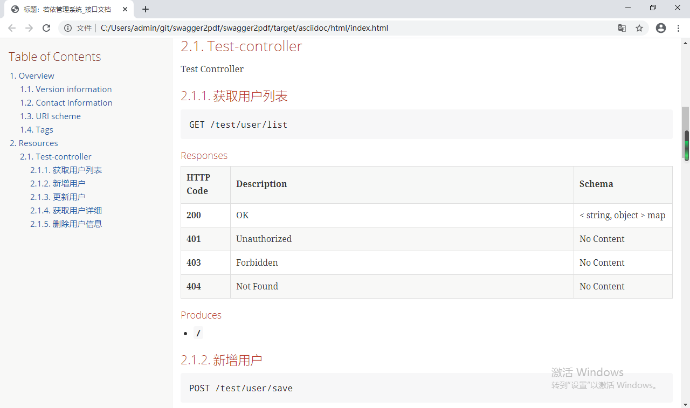The width and height of the screenshot is (690, 408).
Task: Go to 2. Resources in contents
Action: point(33,143)
